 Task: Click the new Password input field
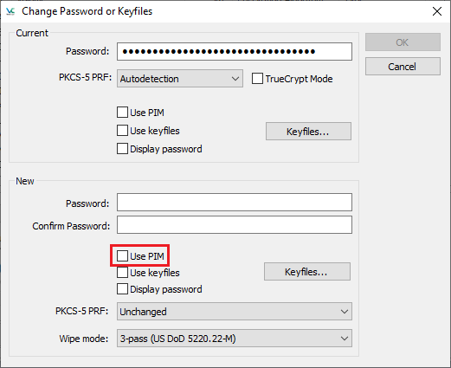(x=235, y=203)
